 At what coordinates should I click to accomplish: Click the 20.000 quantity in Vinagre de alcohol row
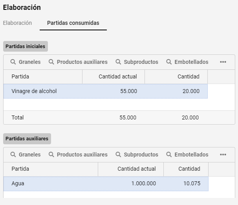point(191,91)
